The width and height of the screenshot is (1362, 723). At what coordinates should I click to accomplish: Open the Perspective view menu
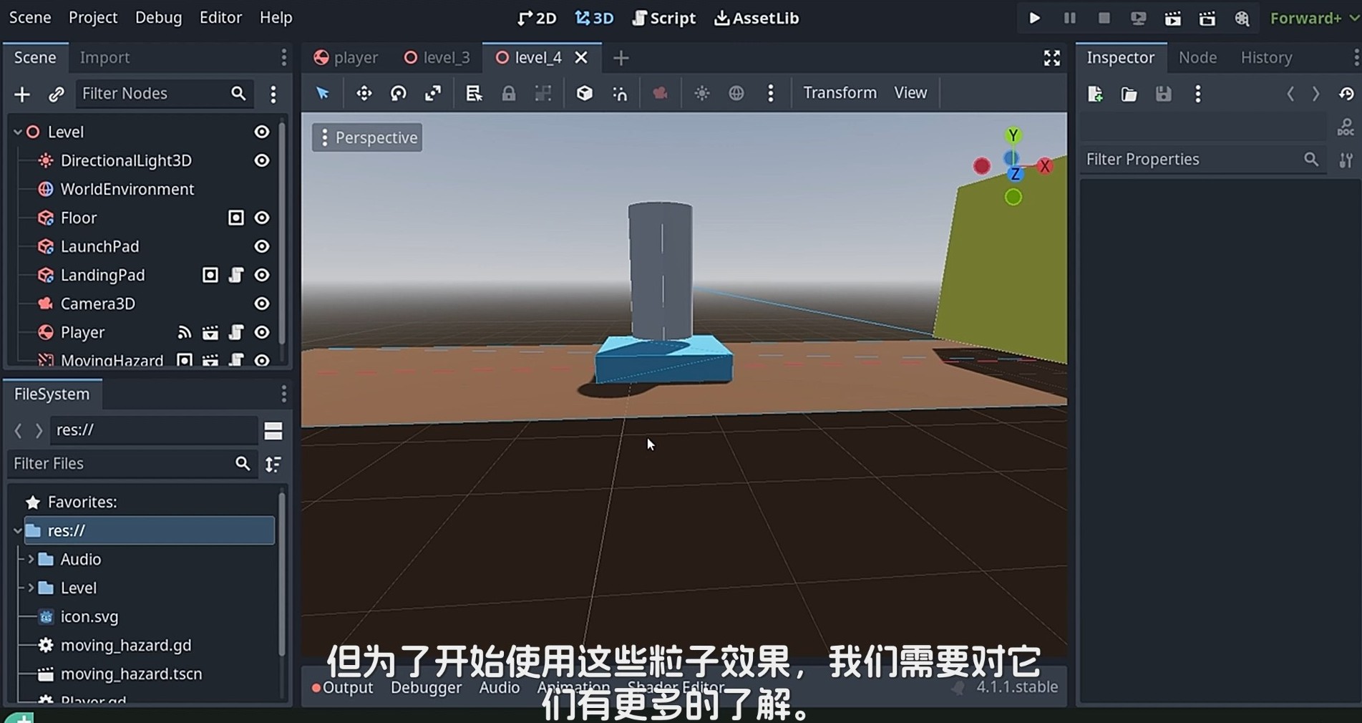click(x=367, y=137)
